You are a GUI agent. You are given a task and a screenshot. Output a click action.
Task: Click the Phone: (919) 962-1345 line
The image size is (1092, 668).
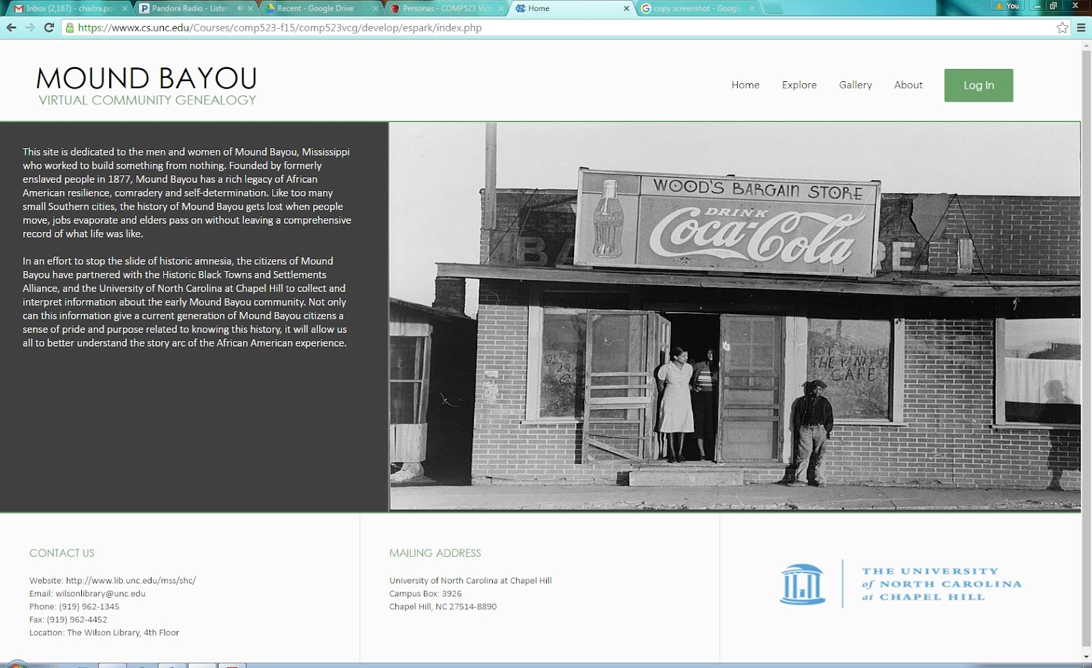[x=74, y=607]
